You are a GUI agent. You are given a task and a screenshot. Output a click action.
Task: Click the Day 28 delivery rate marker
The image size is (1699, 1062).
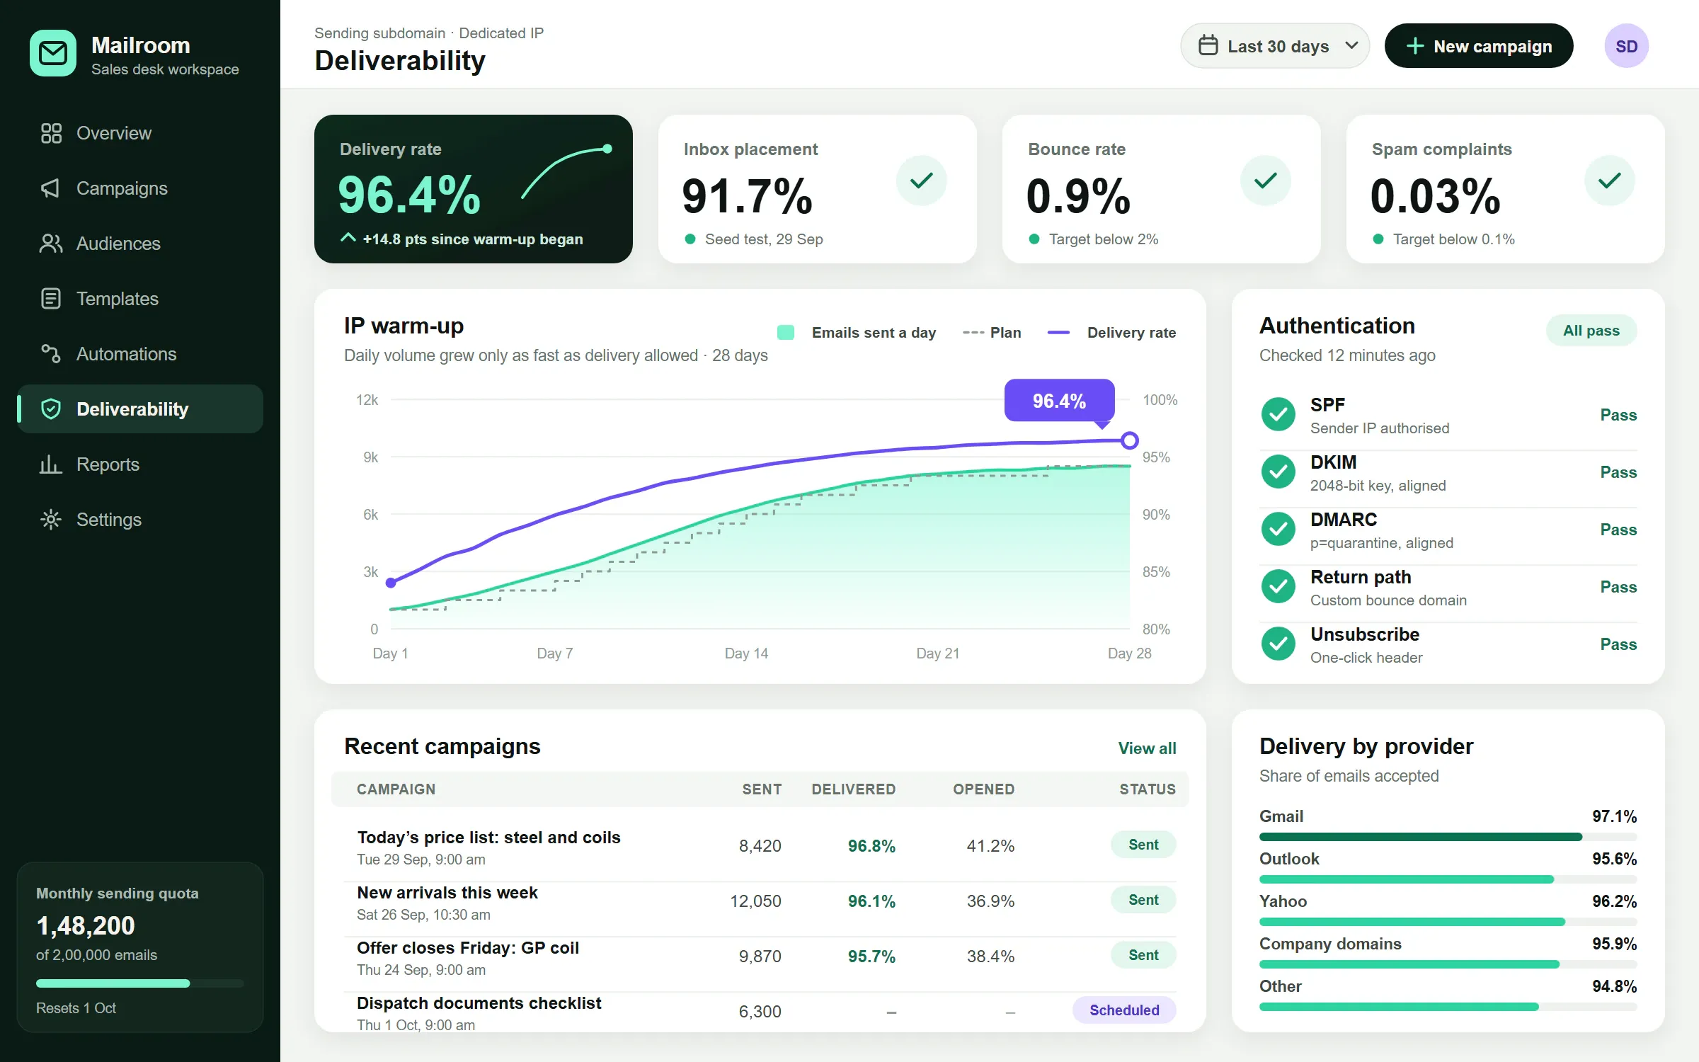[1130, 440]
